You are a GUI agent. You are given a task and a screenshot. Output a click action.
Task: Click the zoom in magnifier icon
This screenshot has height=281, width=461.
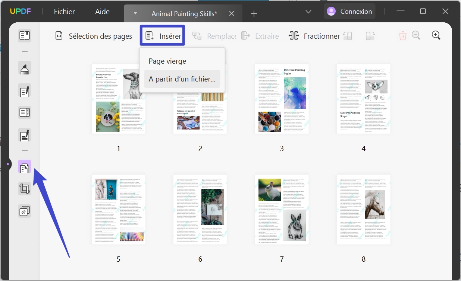pyautogui.click(x=436, y=35)
